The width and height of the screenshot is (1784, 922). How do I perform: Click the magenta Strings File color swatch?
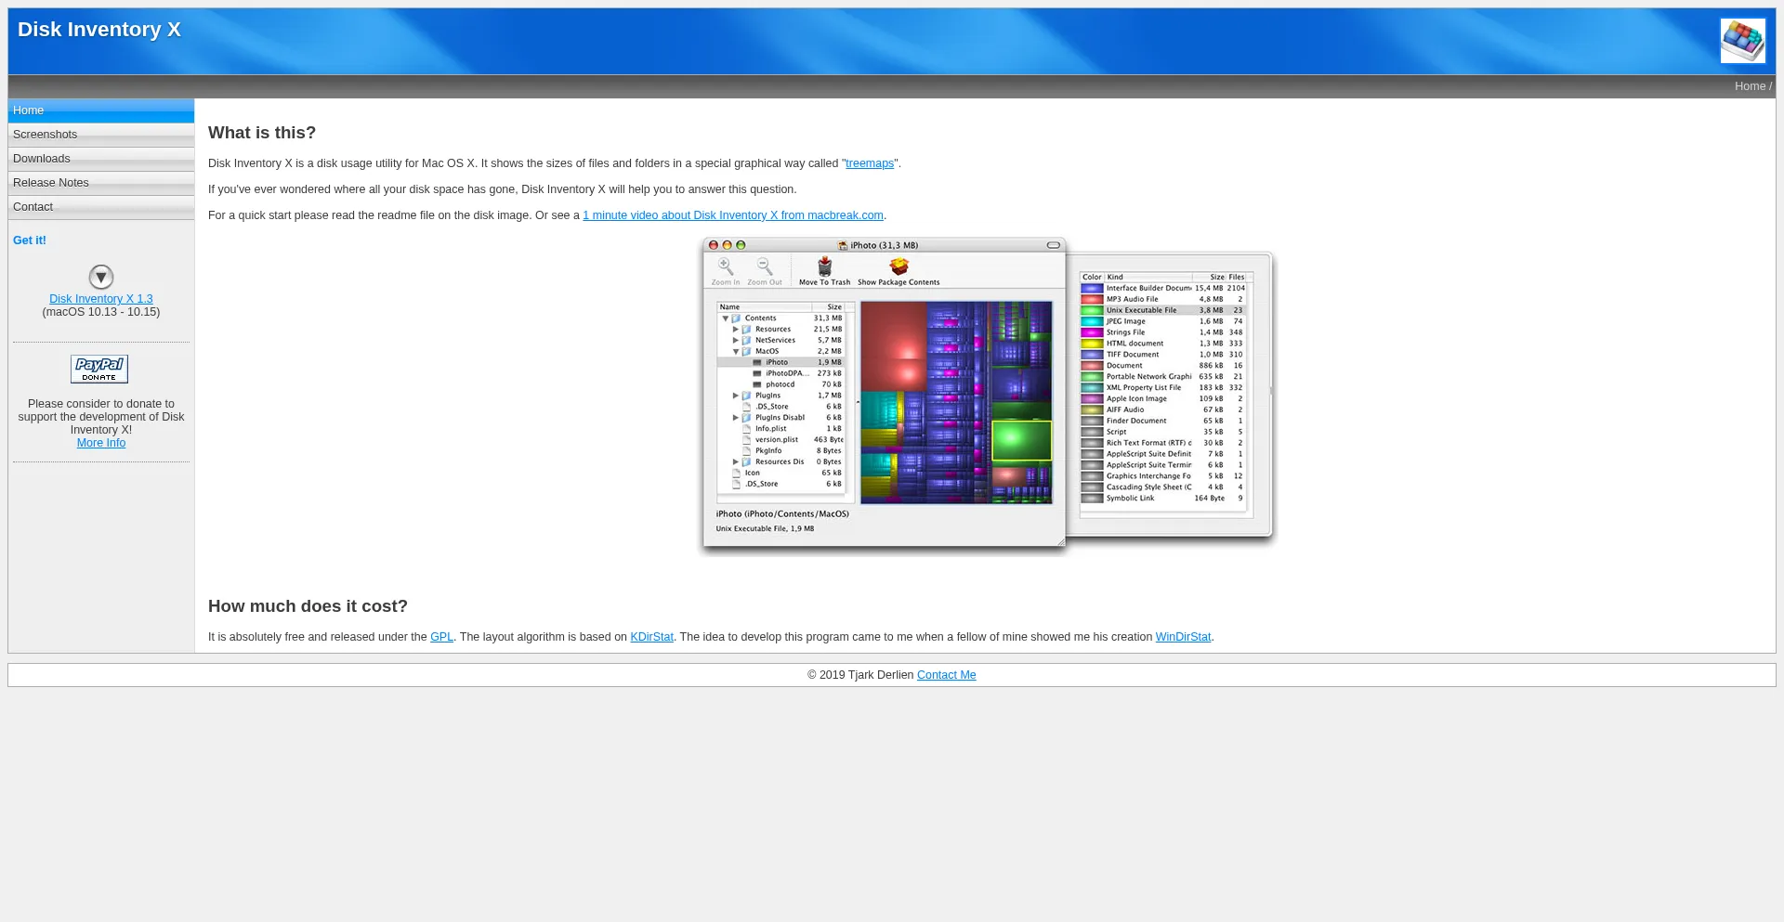pyautogui.click(x=1092, y=332)
